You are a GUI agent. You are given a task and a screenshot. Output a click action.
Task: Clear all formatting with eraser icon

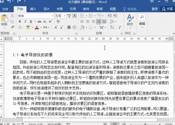58,21
